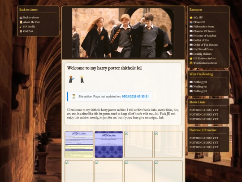Open the Owl Post link
The width and height of the screenshot is (242, 182).
coord(28,31)
